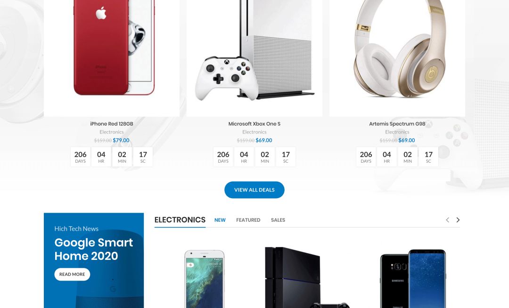
Task: Click the View All Deals button
Action: coord(254,190)
